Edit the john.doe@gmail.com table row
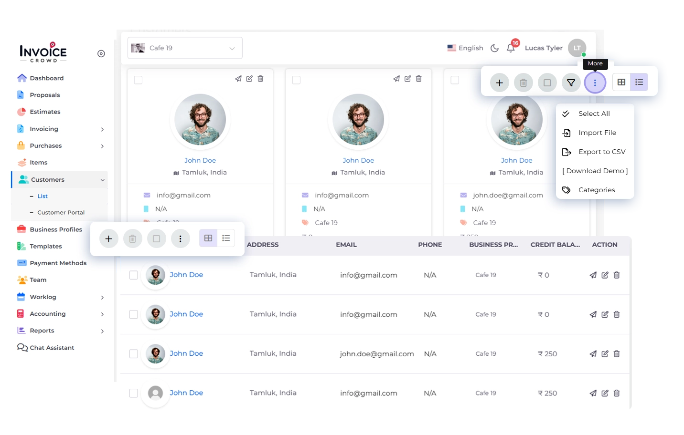Screen dimensions: 684x435 pyautogui.click(x=605, y=354)
